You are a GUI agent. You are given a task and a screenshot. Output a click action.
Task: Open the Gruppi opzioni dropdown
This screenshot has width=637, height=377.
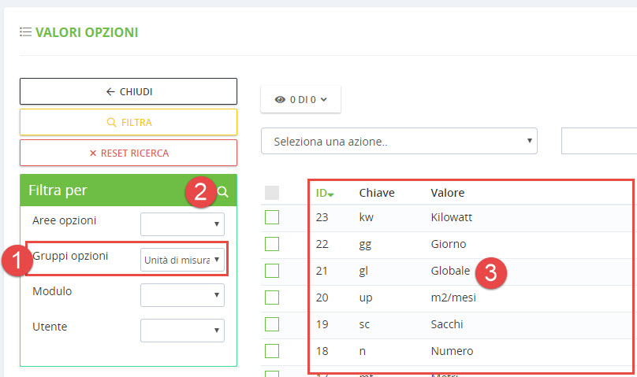[182, 260]
